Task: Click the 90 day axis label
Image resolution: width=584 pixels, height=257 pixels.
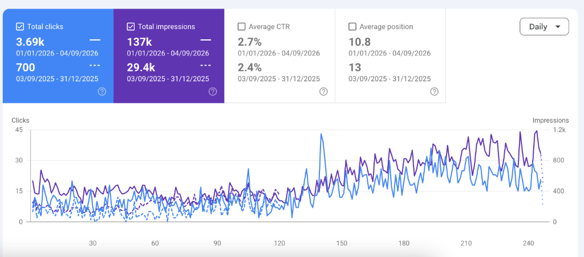Action: (217, 243)
